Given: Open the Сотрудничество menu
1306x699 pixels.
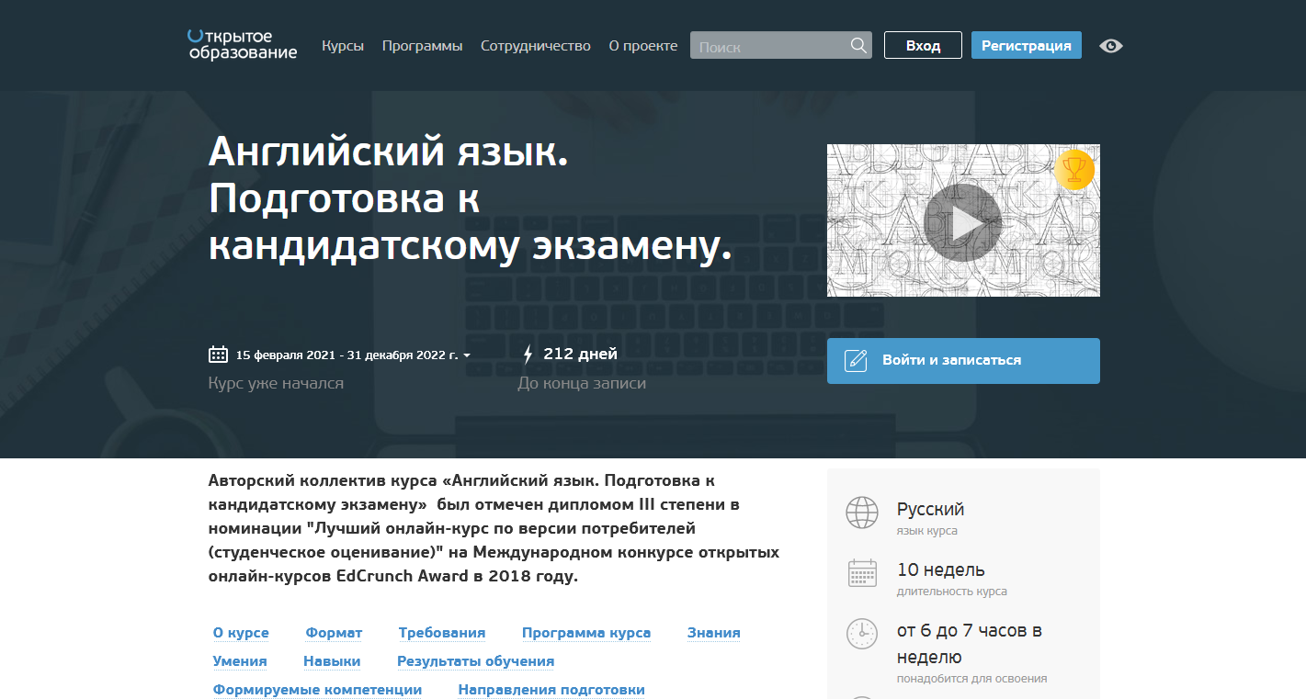Looking at the screenshot, I should click(x=536, y=44).
